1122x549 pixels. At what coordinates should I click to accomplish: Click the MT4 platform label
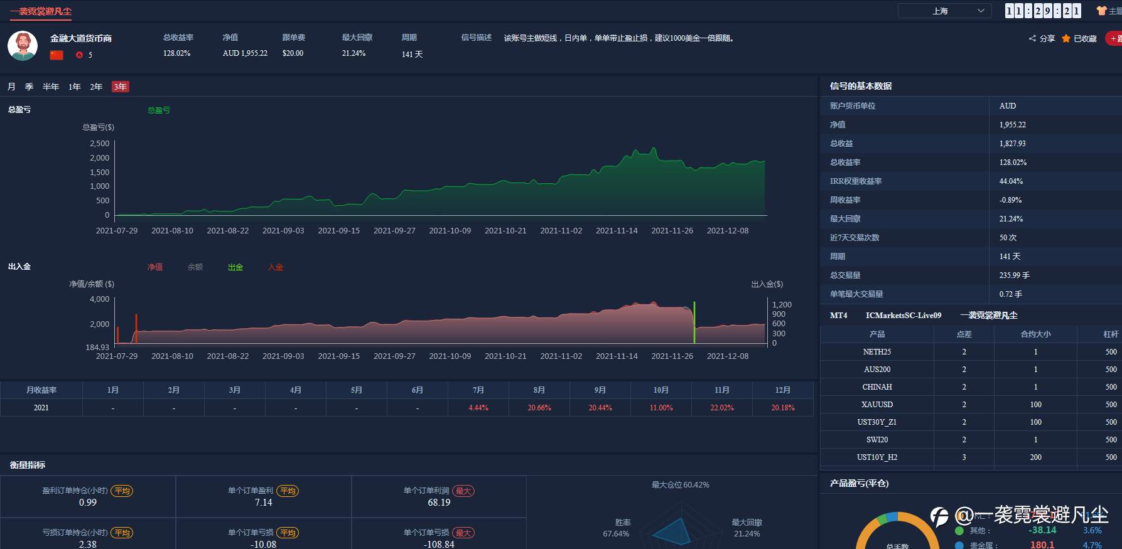tap(839, 316)
